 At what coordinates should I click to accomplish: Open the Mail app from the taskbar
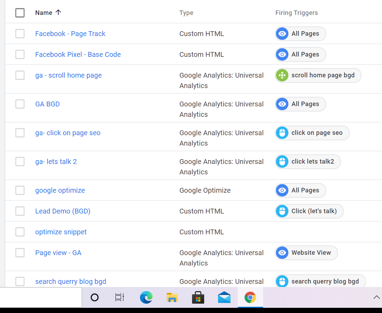[x=224, y=297]
